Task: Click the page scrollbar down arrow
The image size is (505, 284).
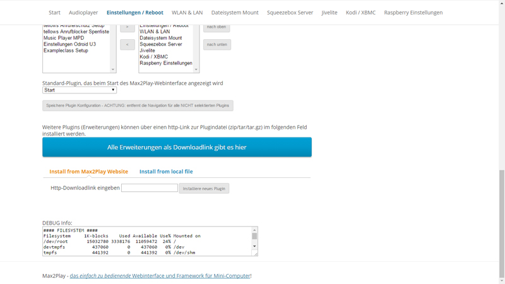Action: point(502,281)
